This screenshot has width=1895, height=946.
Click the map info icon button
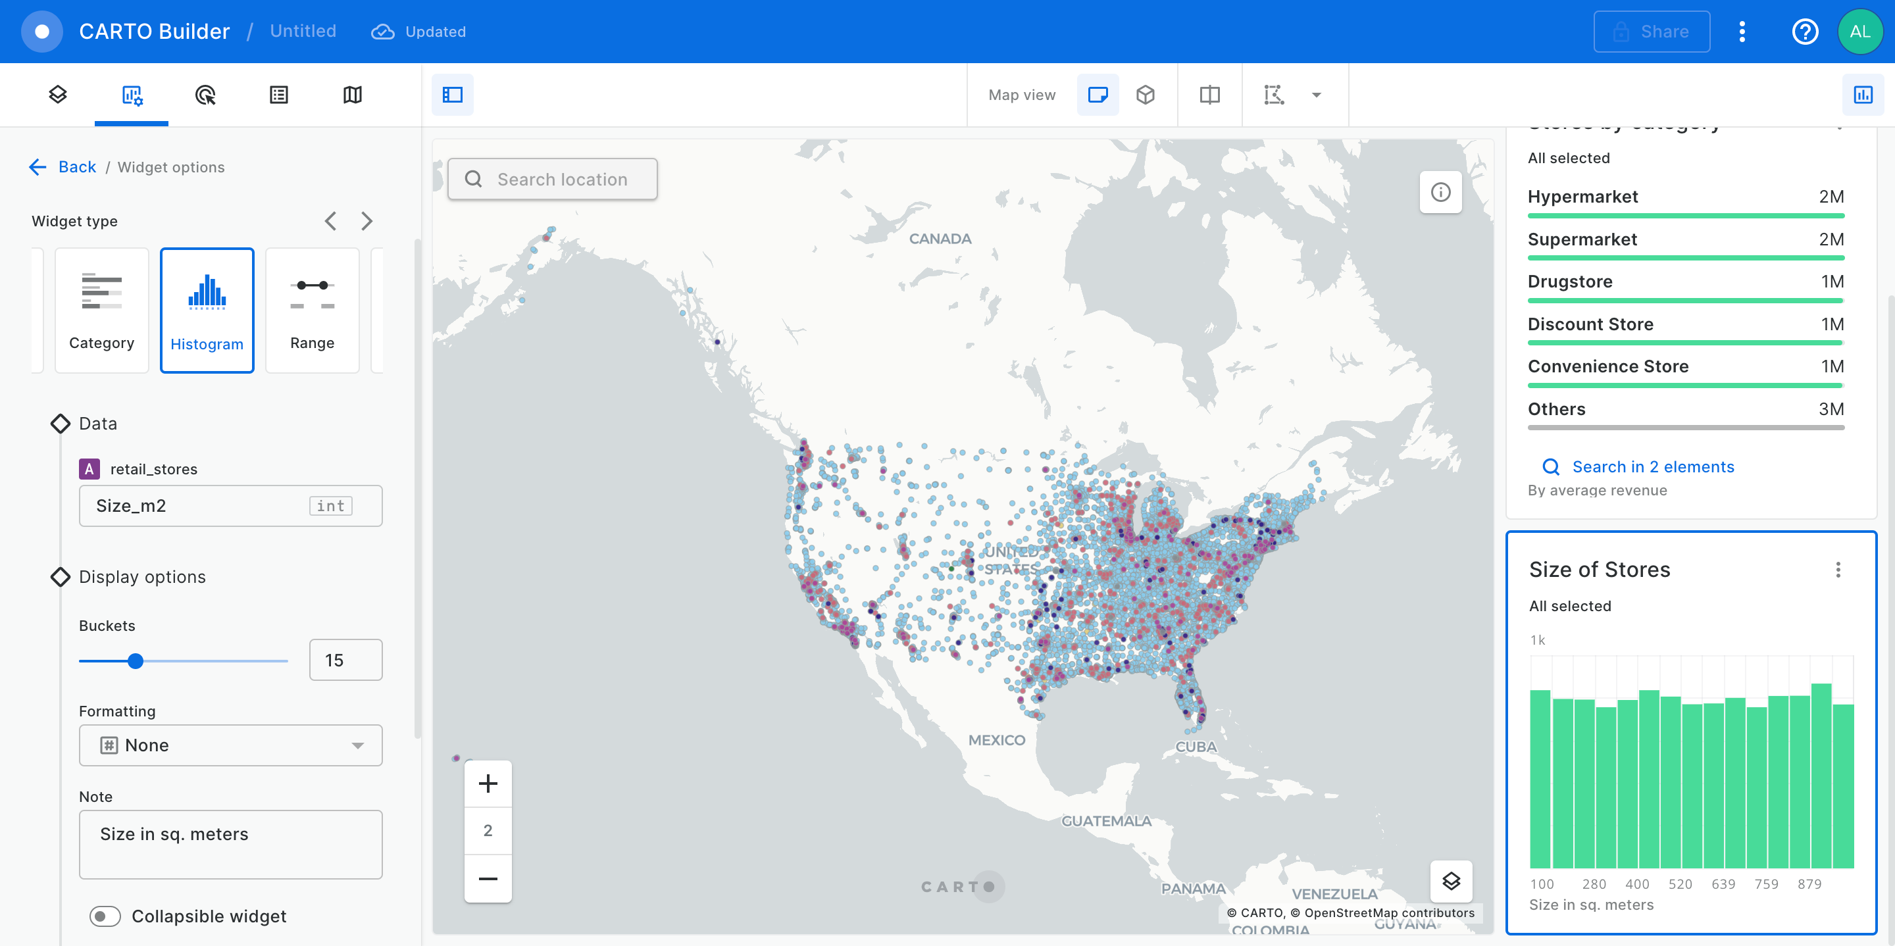(1440, 192)
